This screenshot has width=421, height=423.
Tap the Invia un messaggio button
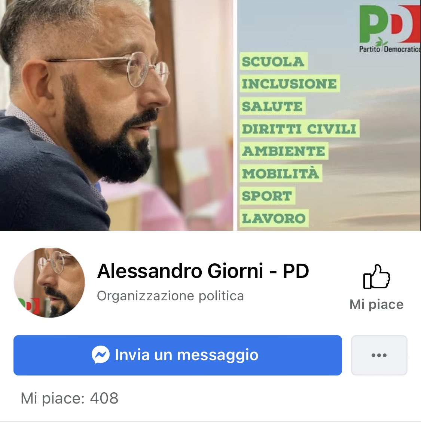(178, 355)
